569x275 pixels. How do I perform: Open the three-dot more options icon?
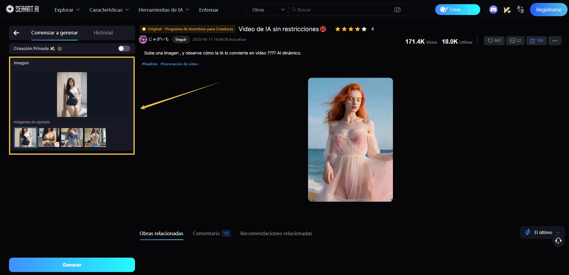click(555, 40)
